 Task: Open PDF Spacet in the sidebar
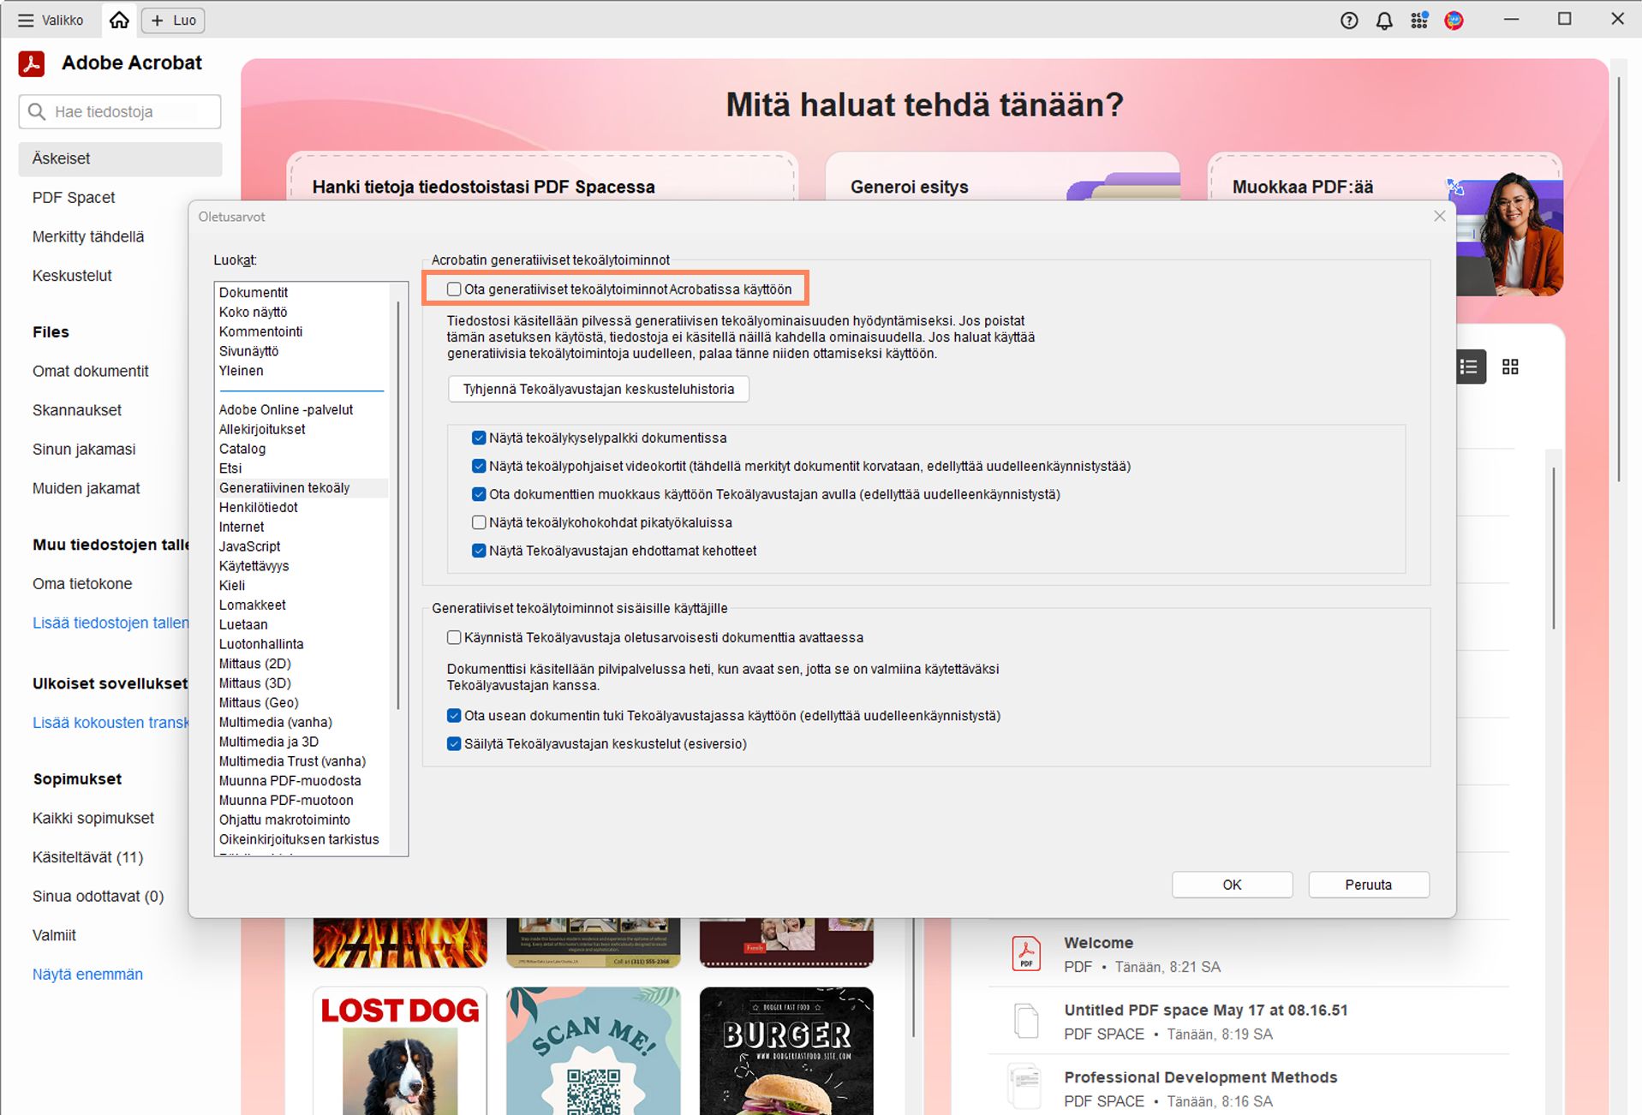[74, 198]
